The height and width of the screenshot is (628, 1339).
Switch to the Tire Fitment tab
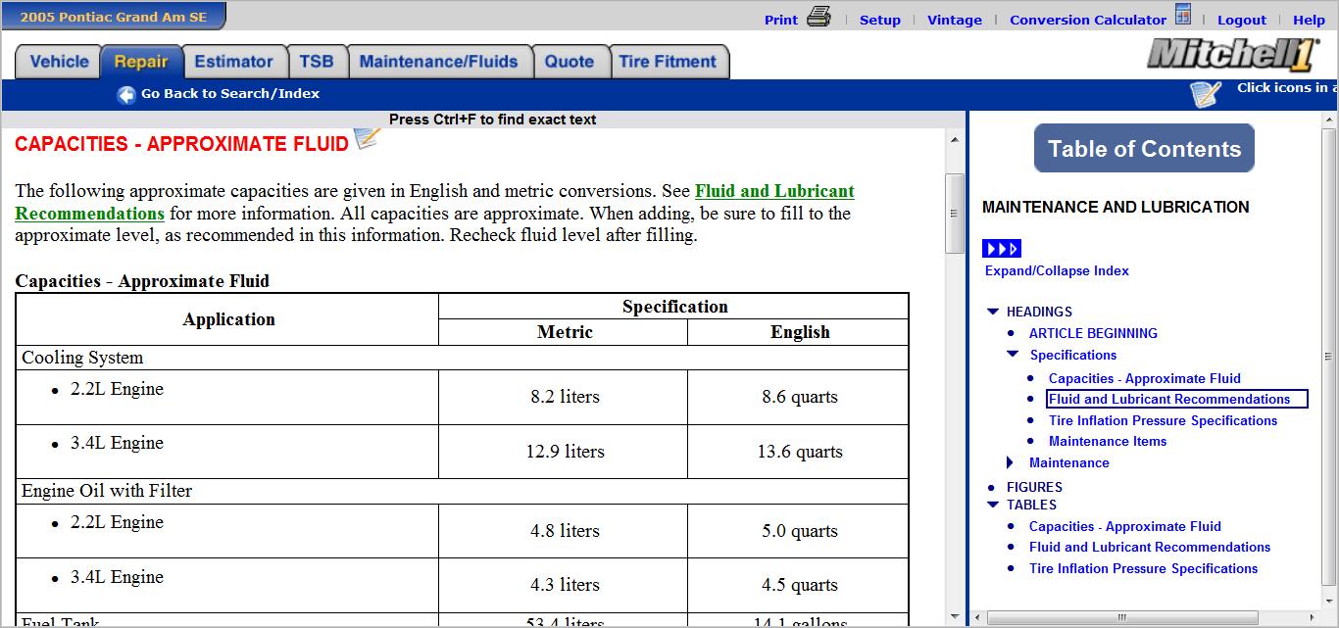(669, 62)
